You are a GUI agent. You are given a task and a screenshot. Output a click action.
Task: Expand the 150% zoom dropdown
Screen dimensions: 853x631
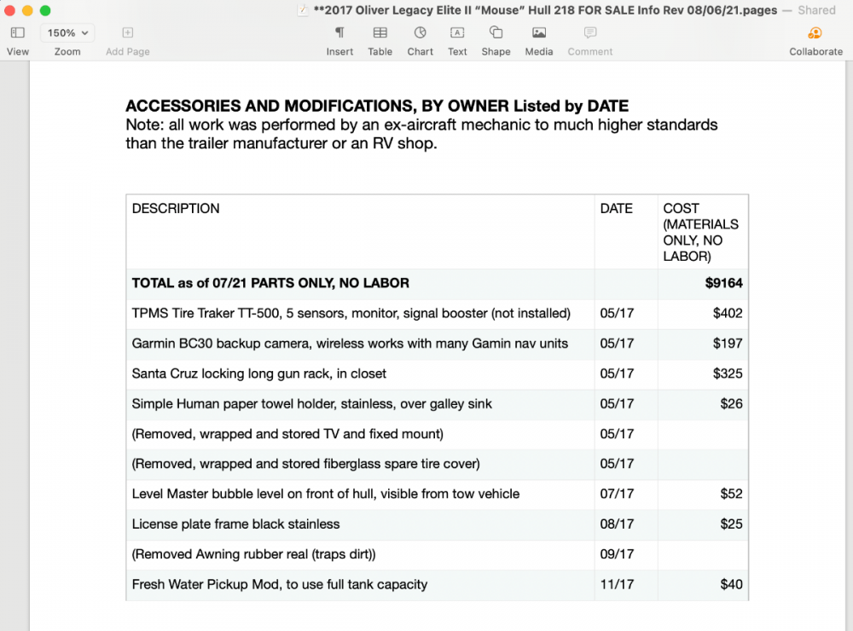tap(67, 33)
